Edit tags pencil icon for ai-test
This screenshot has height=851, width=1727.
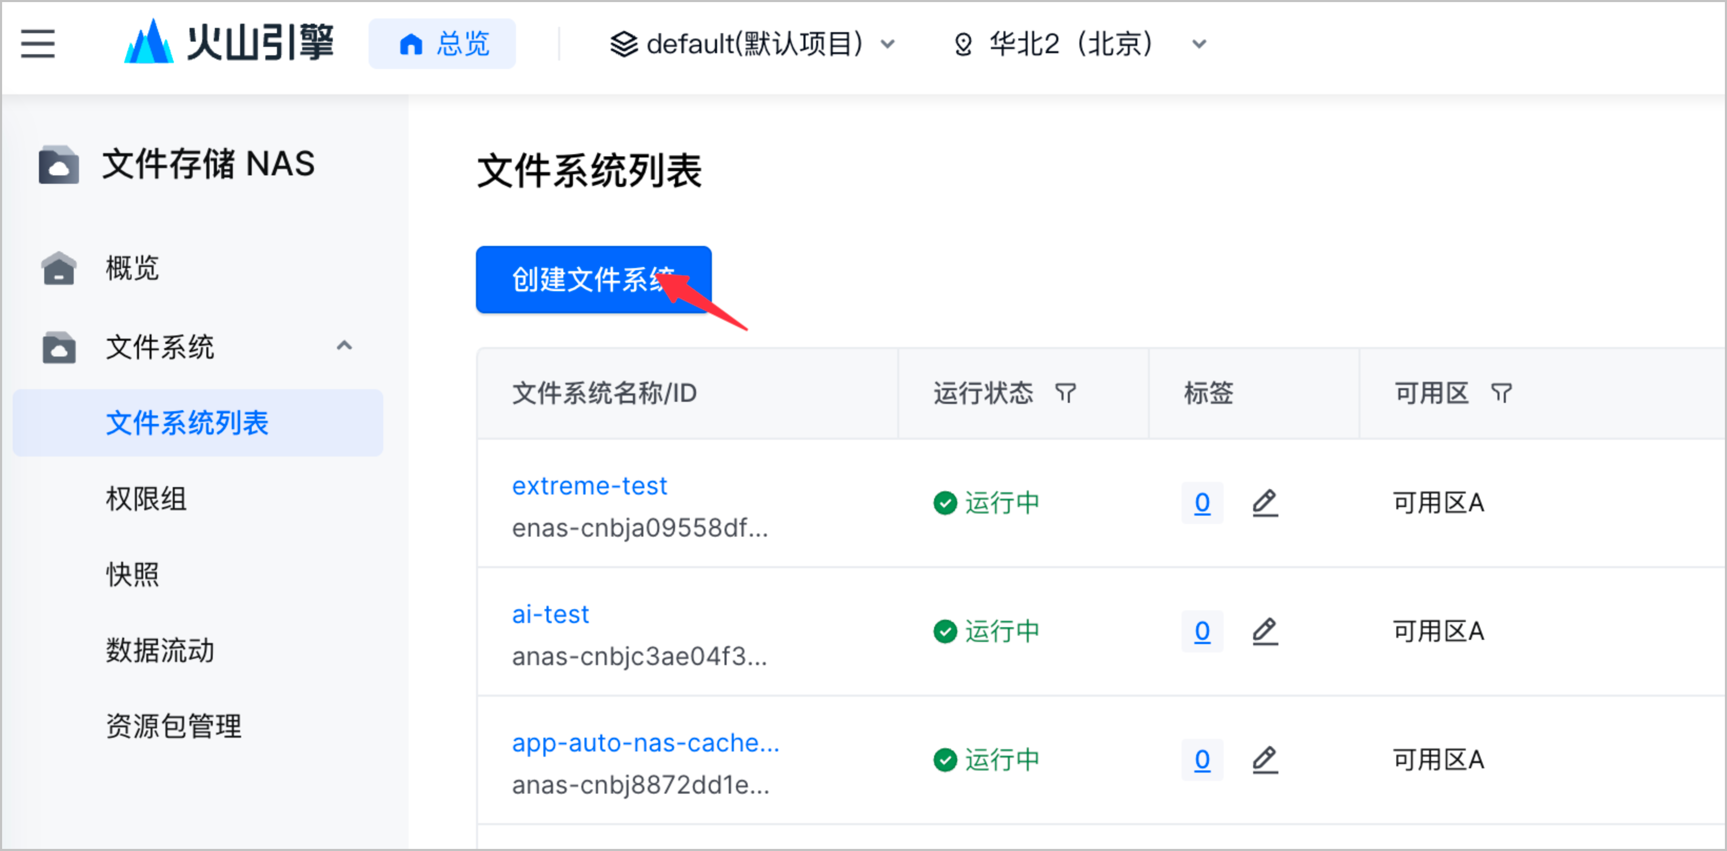click(1264, 632)
